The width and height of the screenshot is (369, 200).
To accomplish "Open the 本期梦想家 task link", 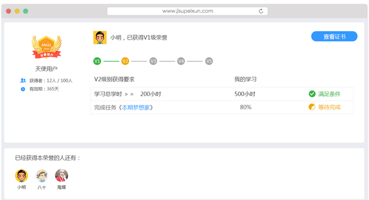I will pyautogui.click(x=136, y=107).
